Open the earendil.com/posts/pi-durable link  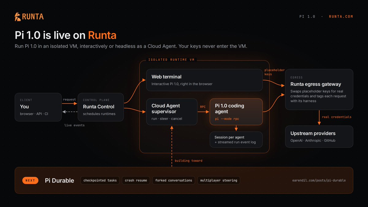pos(319,180)
